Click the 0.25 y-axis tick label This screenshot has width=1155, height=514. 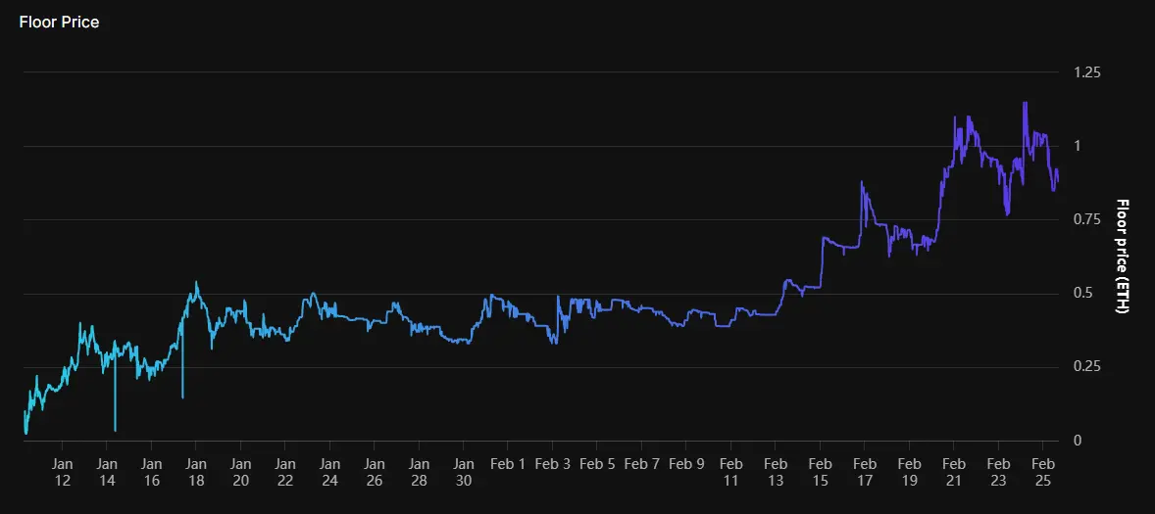tap(1087, 366)
